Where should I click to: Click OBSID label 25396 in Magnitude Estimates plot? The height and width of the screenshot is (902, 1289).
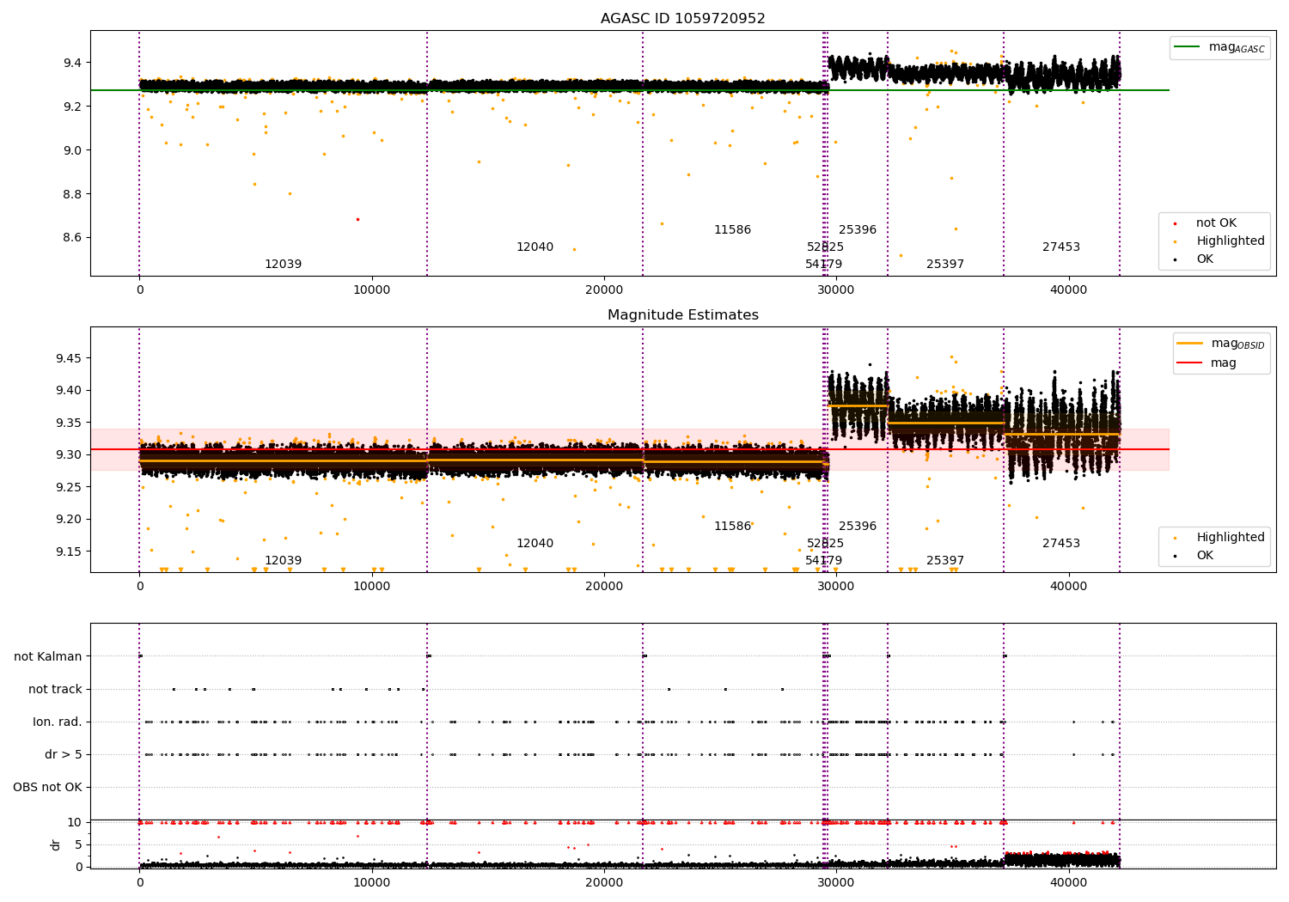tap(858, 527)
